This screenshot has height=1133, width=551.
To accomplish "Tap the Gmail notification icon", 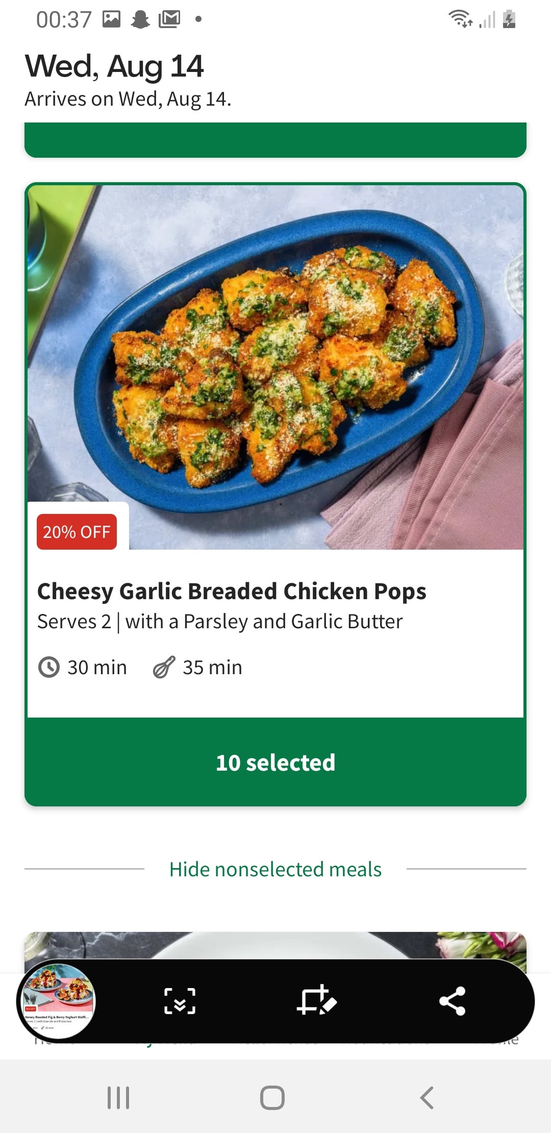I will tap(169, 19).
